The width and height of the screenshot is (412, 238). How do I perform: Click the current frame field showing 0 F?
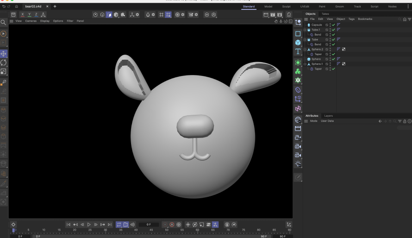pyautogui.click(x=149, y=225)
